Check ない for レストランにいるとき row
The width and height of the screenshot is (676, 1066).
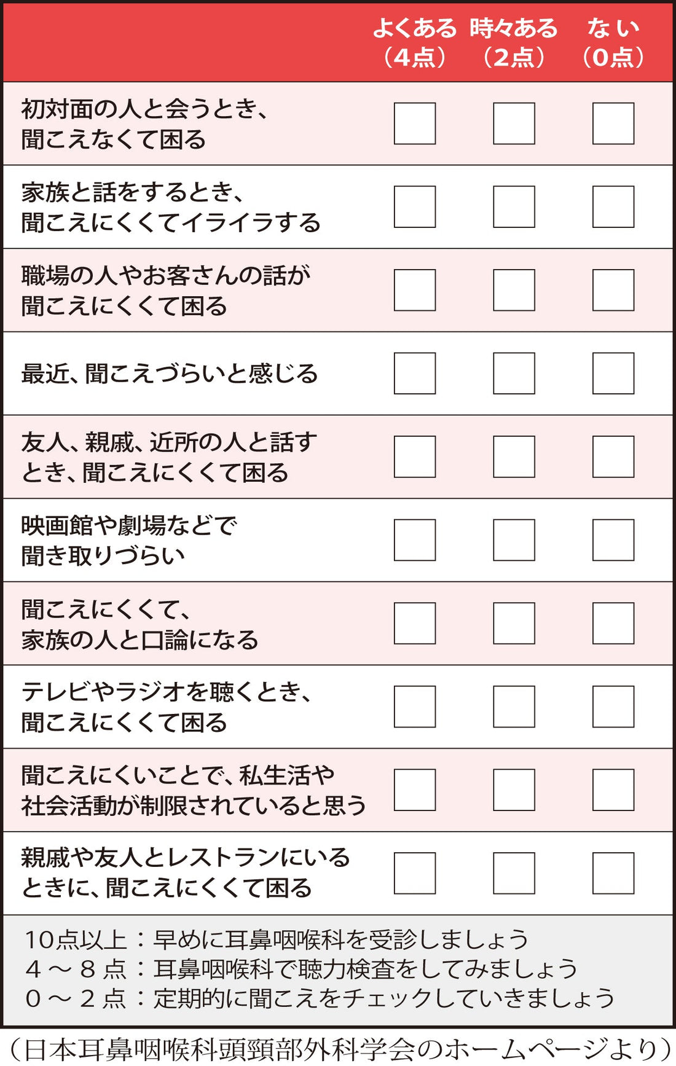tap(613, 873)
